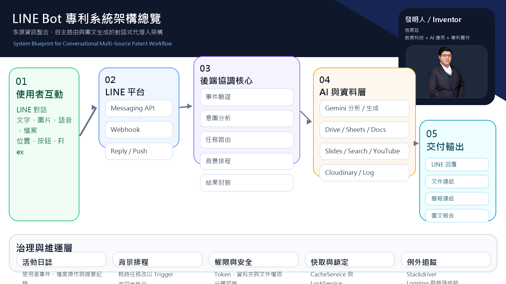The image size is (506, 284).
Task: Click the 背景排程 card in governance layer
Action: [157, 260]
